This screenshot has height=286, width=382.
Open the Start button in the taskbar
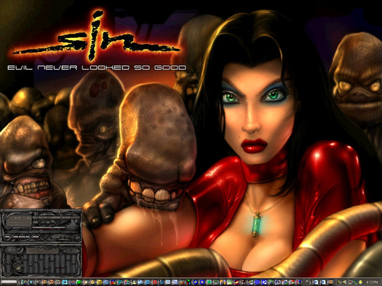(x=9, y=282)
